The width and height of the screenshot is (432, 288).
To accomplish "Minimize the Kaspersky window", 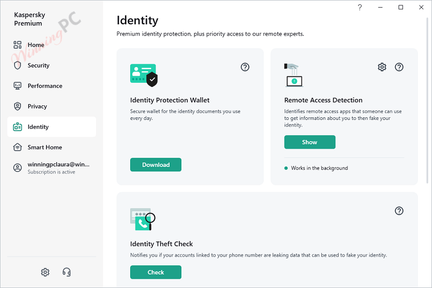I will click(x=381, y=8).
